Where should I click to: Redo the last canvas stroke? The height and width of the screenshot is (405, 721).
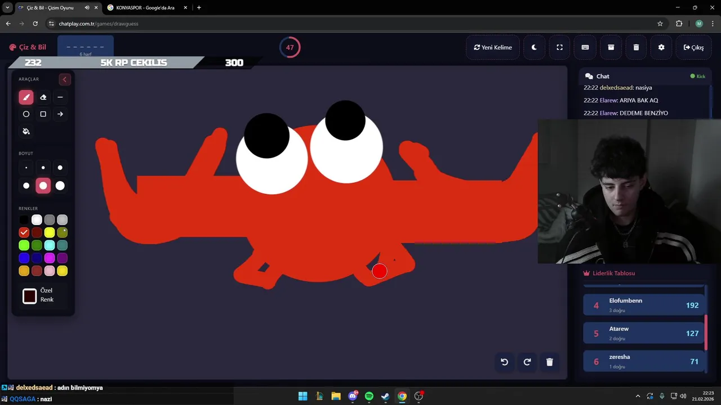tap(527, 362)
